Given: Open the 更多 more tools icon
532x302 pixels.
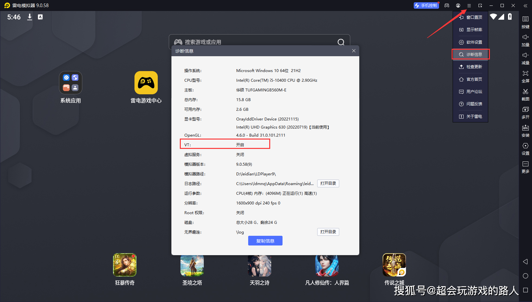Looking at the screenshot, I should point(526,167).
